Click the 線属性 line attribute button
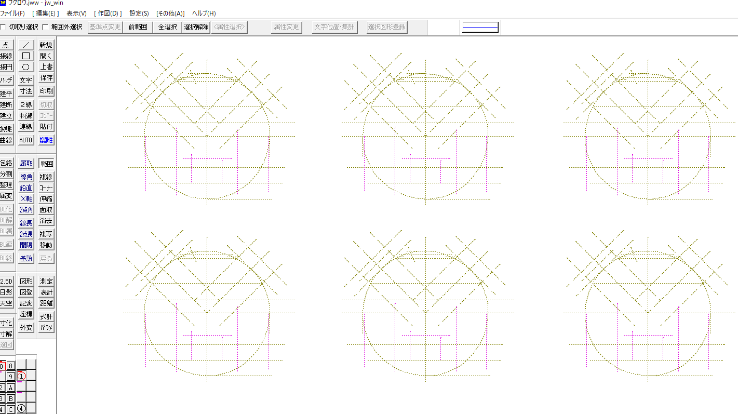 [46, 140]
